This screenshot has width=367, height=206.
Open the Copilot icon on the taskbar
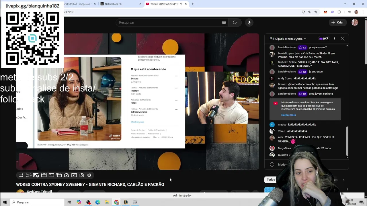click(79, 202)
